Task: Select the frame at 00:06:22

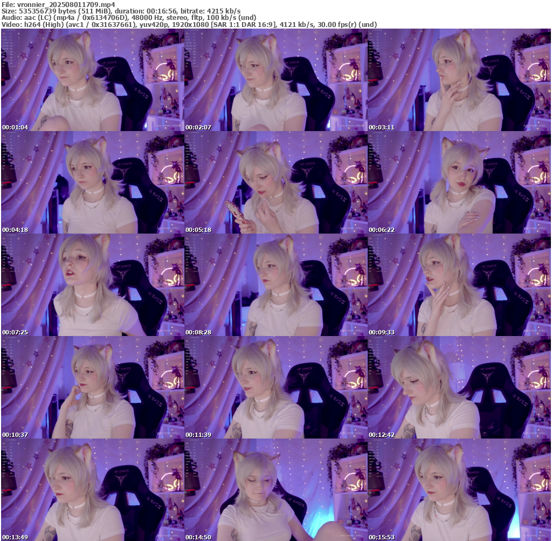Action: point(459,182)
